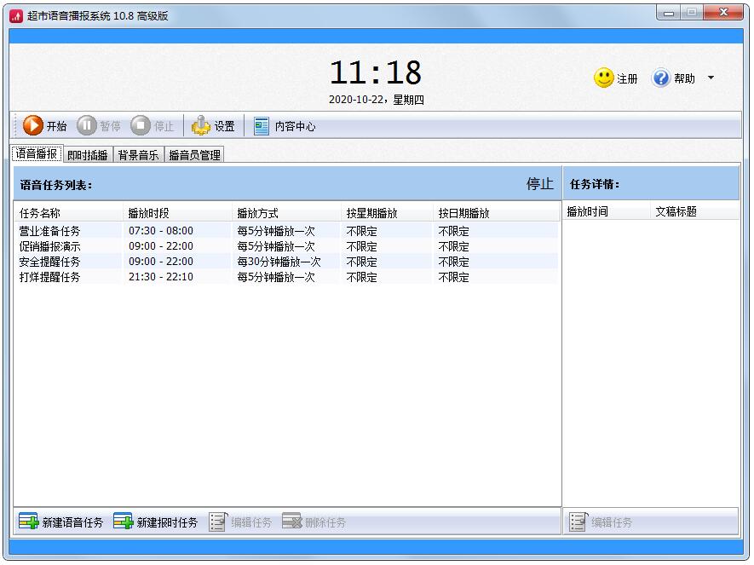The width and height of the screenshot is (754, 565).
Task: Click 新建报时任务 button
Action: click(155, 522)
